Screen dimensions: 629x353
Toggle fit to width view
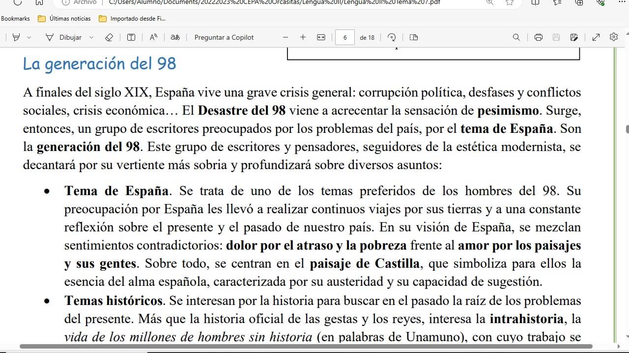321,37
